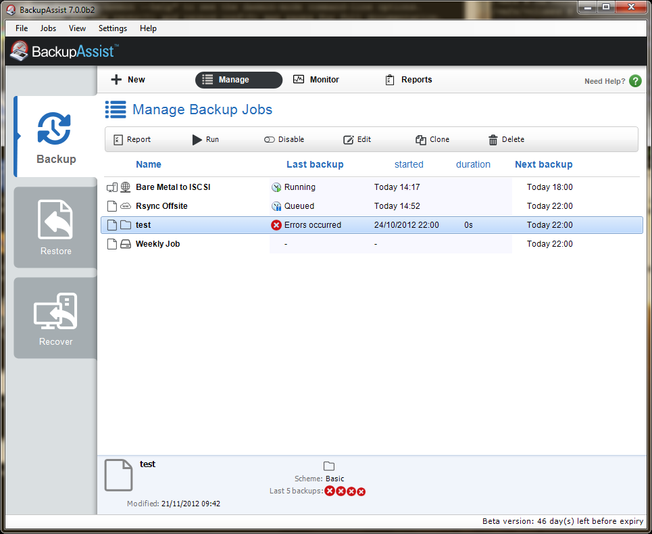Create a New backup job
652x534 pixels.
(x=128, y=80)
